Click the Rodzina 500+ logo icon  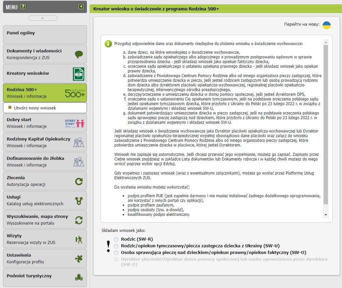pyautogui.click(x=75, y=93)
